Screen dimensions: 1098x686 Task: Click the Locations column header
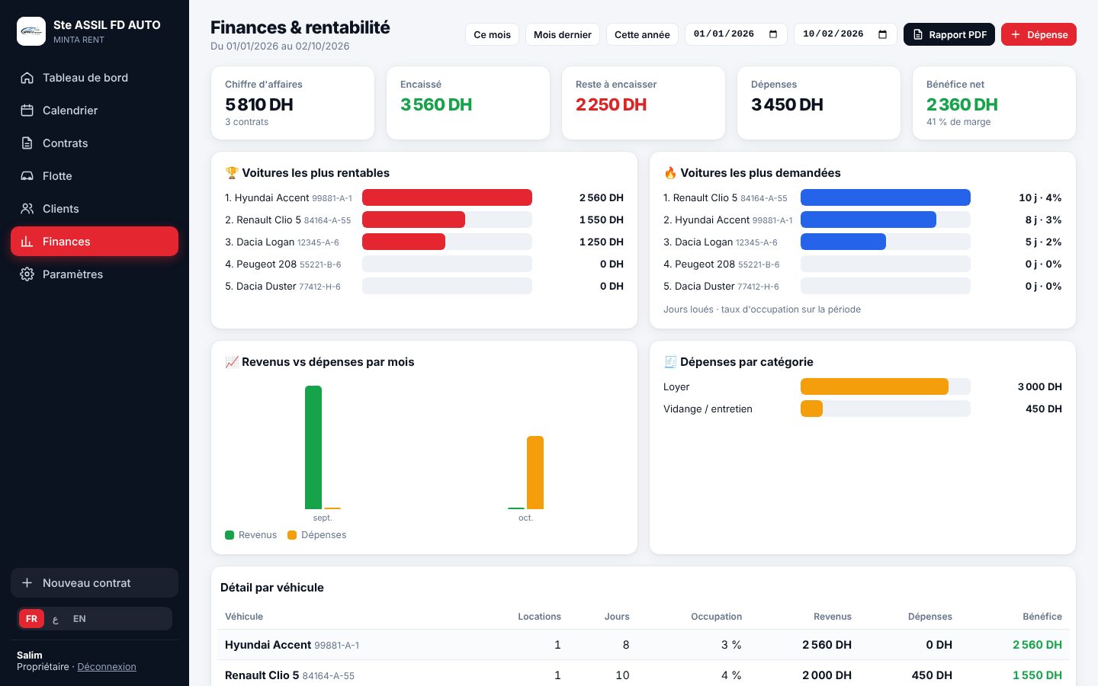539,617
